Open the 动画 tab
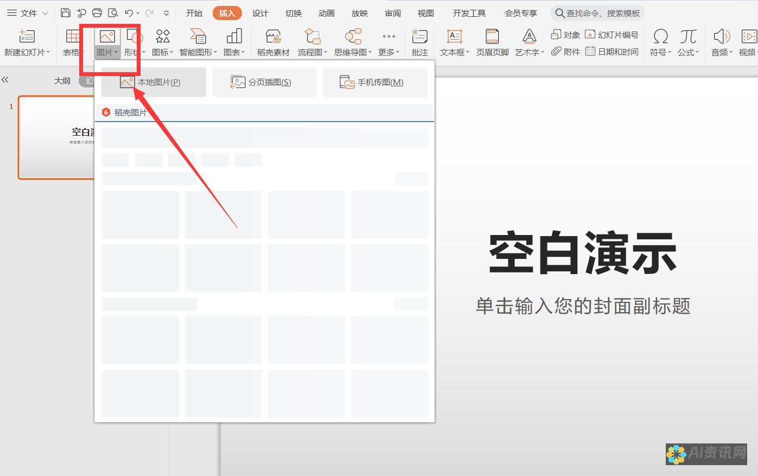Screen dimensions: 758x476 pyautogui.click(x=326, y=13)
